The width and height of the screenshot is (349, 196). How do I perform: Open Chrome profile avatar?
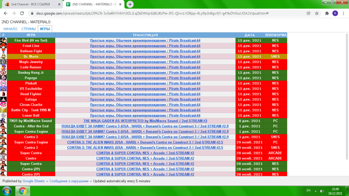coord(335,13)
